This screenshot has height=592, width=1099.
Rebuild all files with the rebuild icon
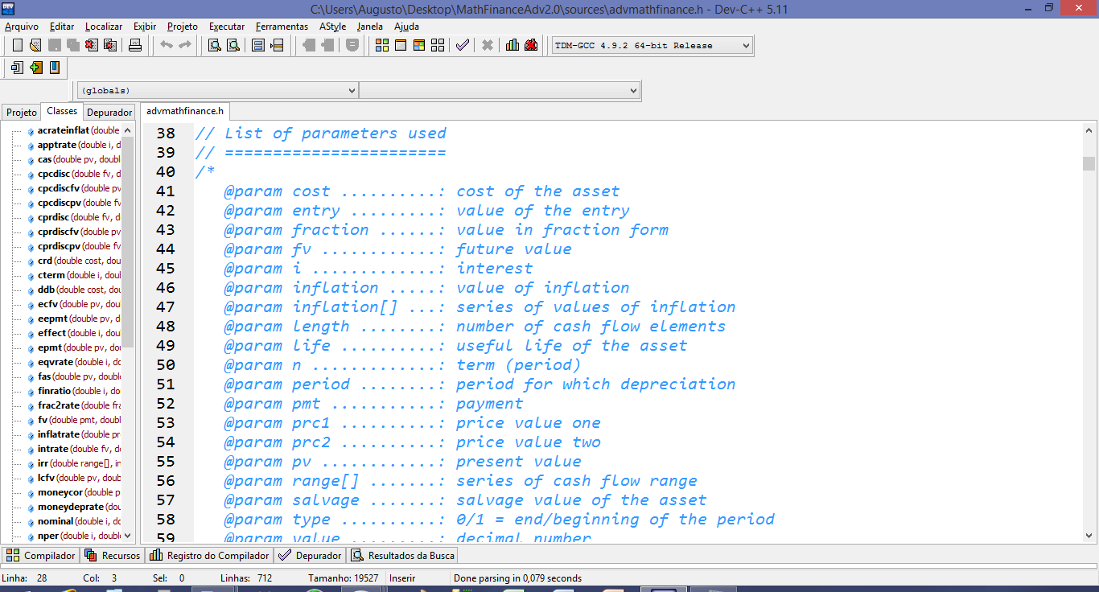437,45
